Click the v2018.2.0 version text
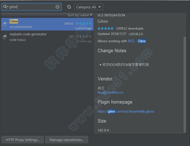Screen dimensions: 190x146 pos(136,34)
